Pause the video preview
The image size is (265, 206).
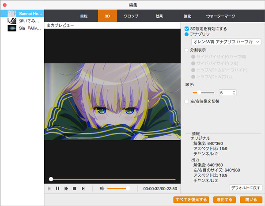tap(57, 188)
